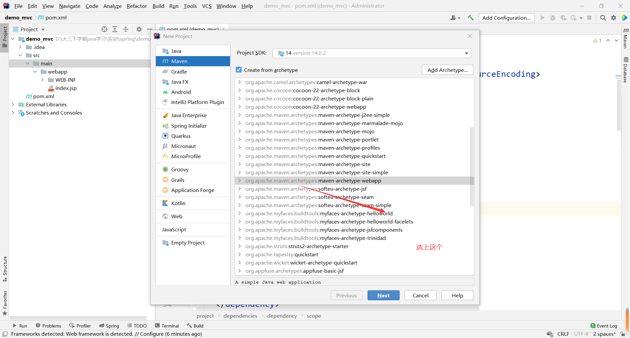Select Web project type
The width and height of the screenshot is (630, 338).
[x=193, y=216]
